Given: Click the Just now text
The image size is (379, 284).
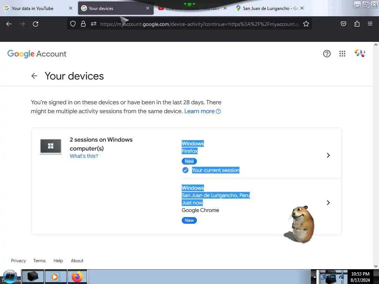Looking at the screenshot, I should coord(192,203).
